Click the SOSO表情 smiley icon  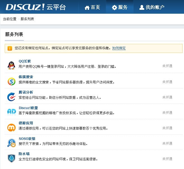click(x=11, y=143)
